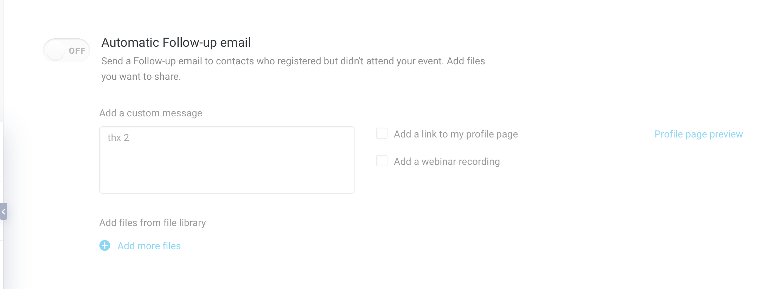Click the Add more files option under file library
This screenshot has width=782, height=289.
[149, 246]
